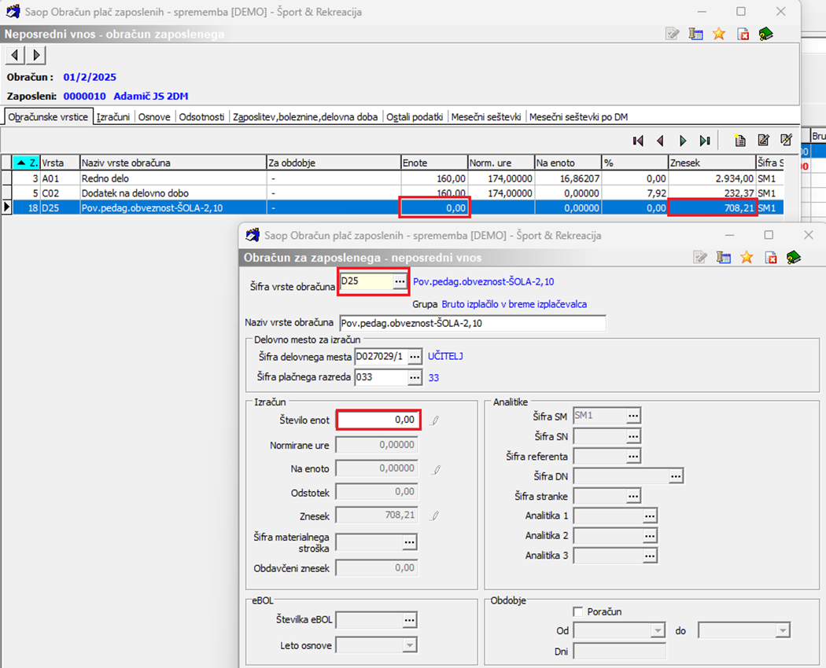Click the gold star favorites icon in the dialog toolbar

(x=747, y=258)
